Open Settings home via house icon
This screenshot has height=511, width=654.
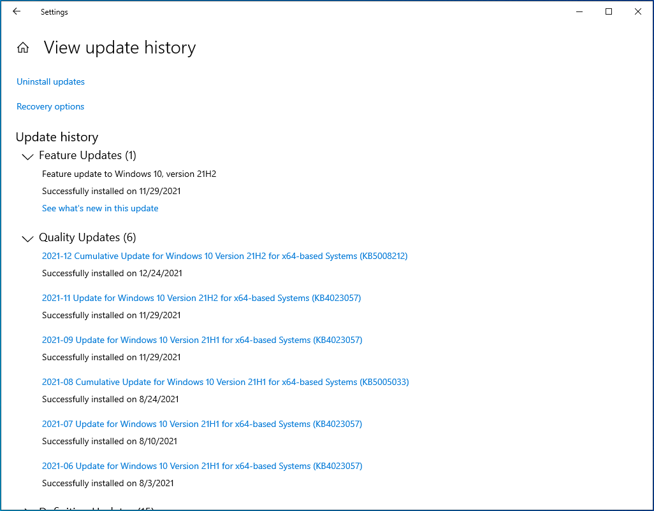23,48
